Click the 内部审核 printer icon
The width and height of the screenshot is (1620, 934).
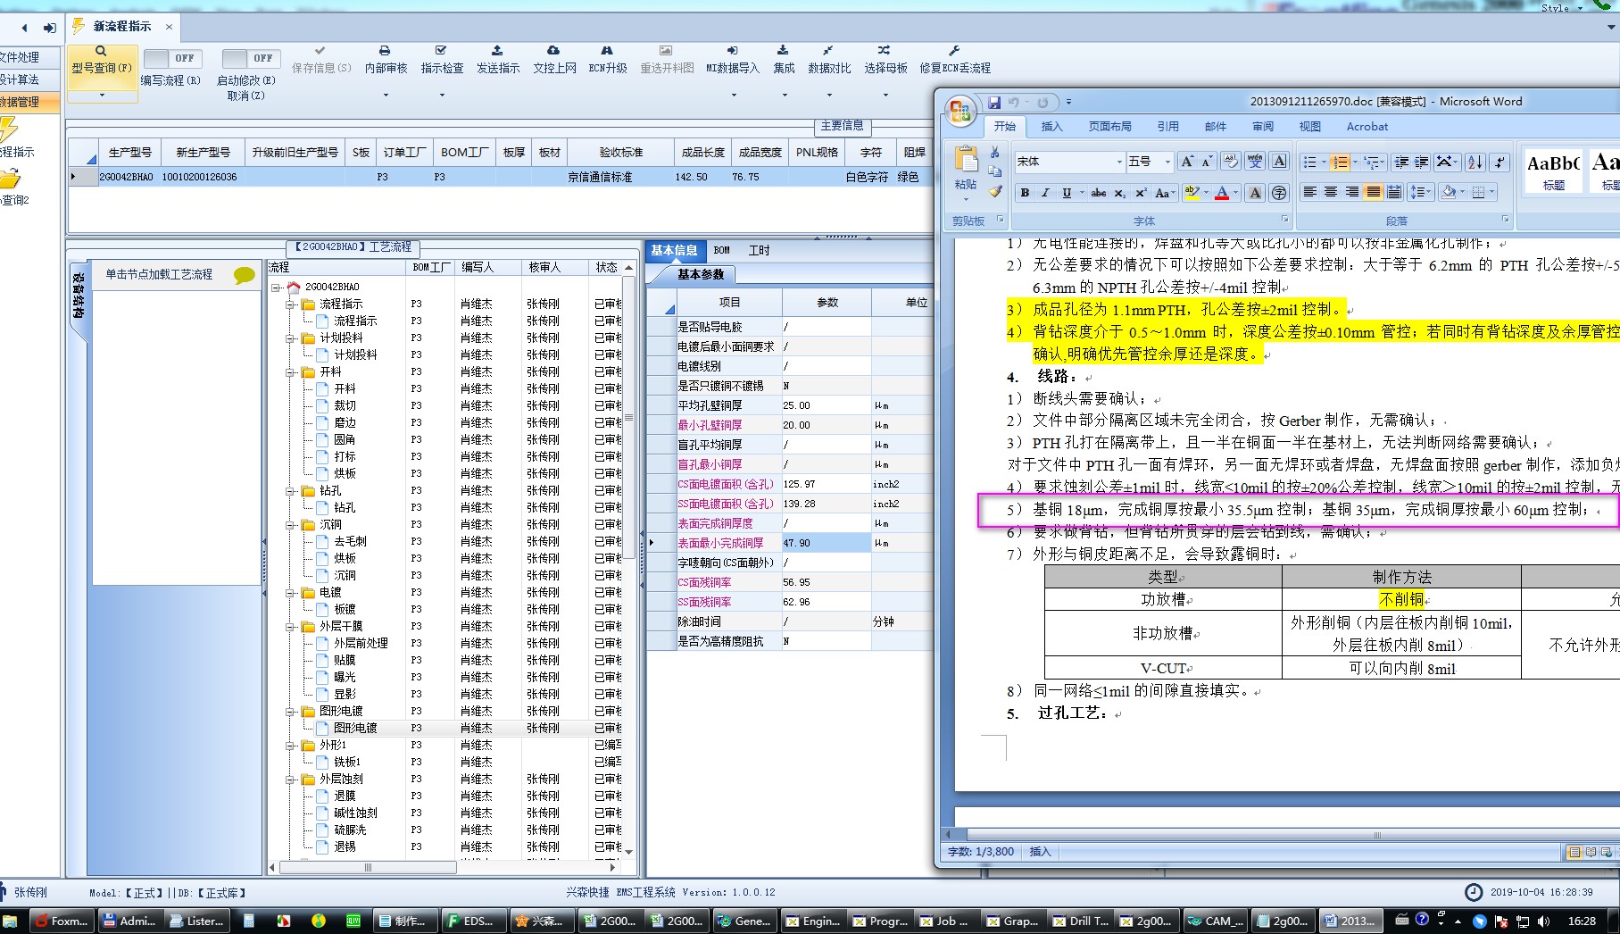tap(385, 51)
